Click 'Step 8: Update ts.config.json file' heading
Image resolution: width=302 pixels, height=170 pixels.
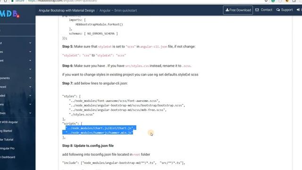(x=88, y=146)
